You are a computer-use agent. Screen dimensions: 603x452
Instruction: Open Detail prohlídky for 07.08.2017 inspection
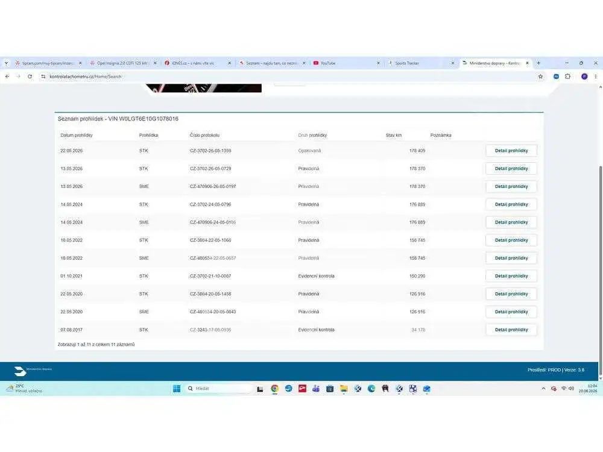click(511, 330)
